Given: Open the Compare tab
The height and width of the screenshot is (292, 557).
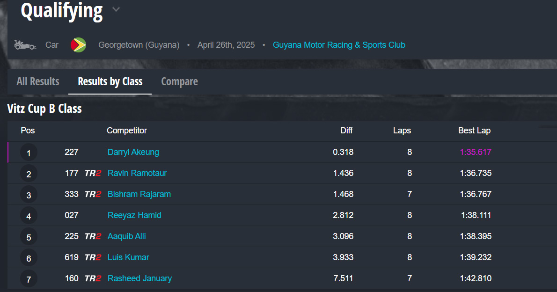Looking at the screenshot, I should pos(179,81).
